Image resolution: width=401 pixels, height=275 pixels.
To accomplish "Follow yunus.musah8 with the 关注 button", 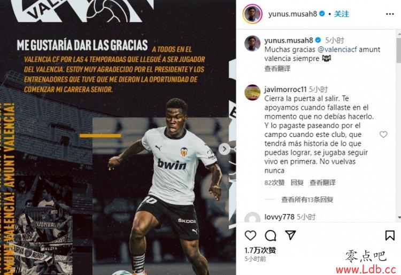I will [341, 14].
